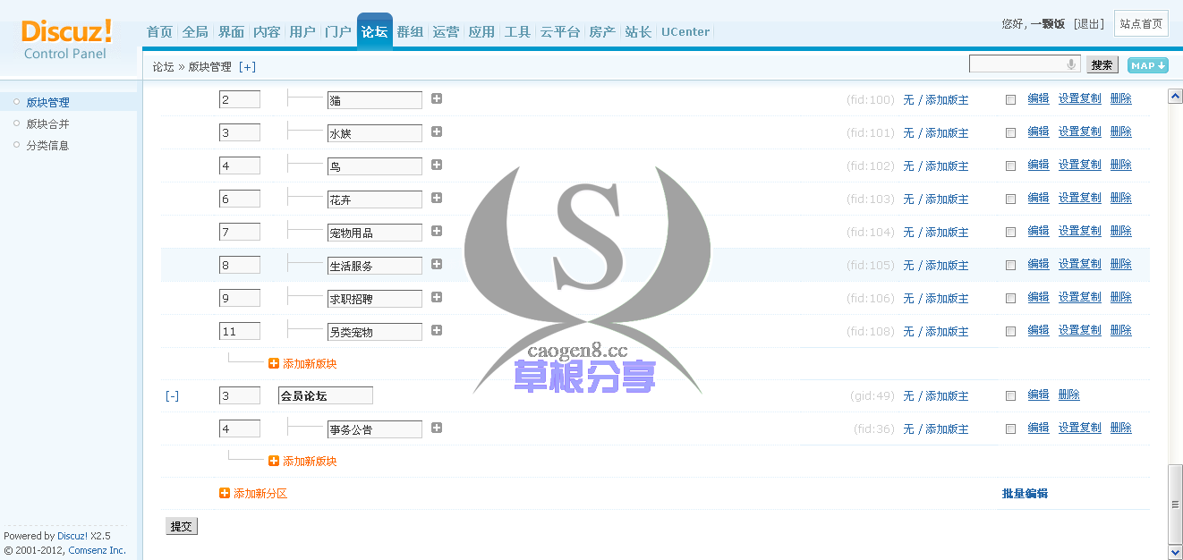This screenshot has height=560, width=1183.
Task: Click the 求职招聘 forum name field
Action: coord(374,297)
